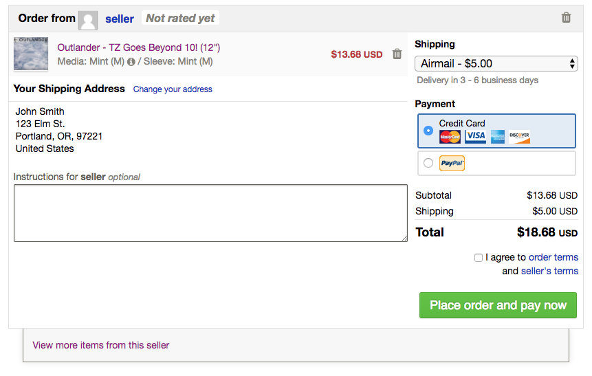The height and width of the screenshot is (376, 592).
Task: Open the order terms link
Action: 553,257
